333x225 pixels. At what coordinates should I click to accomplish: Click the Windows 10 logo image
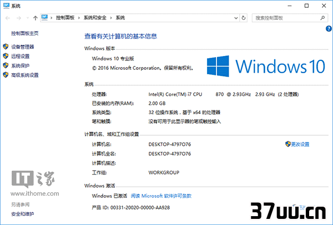266,66
